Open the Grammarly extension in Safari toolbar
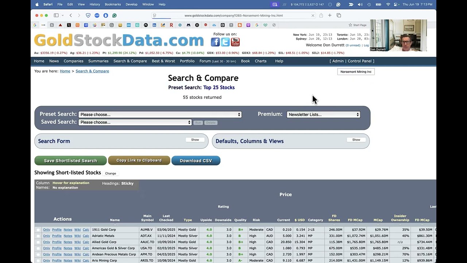Image resolution: width=467 pixels, height=263 pixels. point(115,15)
